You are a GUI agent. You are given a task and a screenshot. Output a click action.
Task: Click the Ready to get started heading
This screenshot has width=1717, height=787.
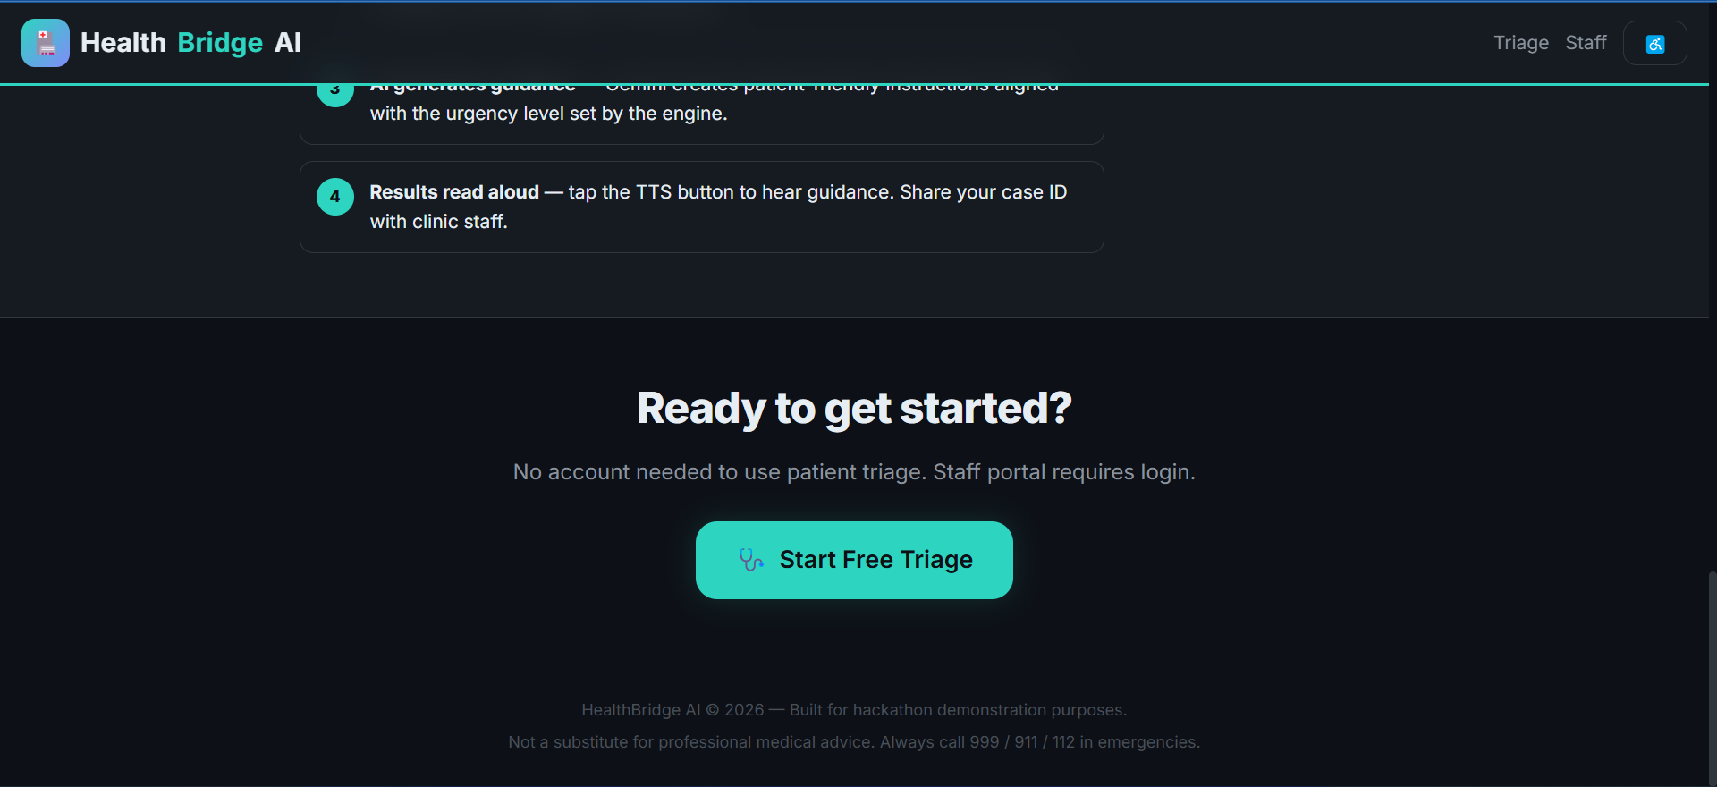coord(854,409)
